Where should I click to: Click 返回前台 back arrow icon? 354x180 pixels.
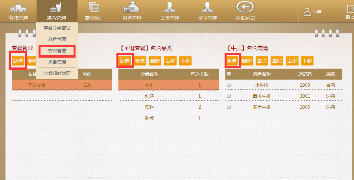245,8
